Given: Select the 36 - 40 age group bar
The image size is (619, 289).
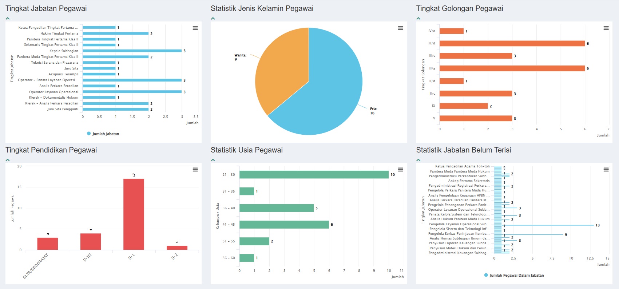Looking at the screenshot, I should (x=277, y=208).
